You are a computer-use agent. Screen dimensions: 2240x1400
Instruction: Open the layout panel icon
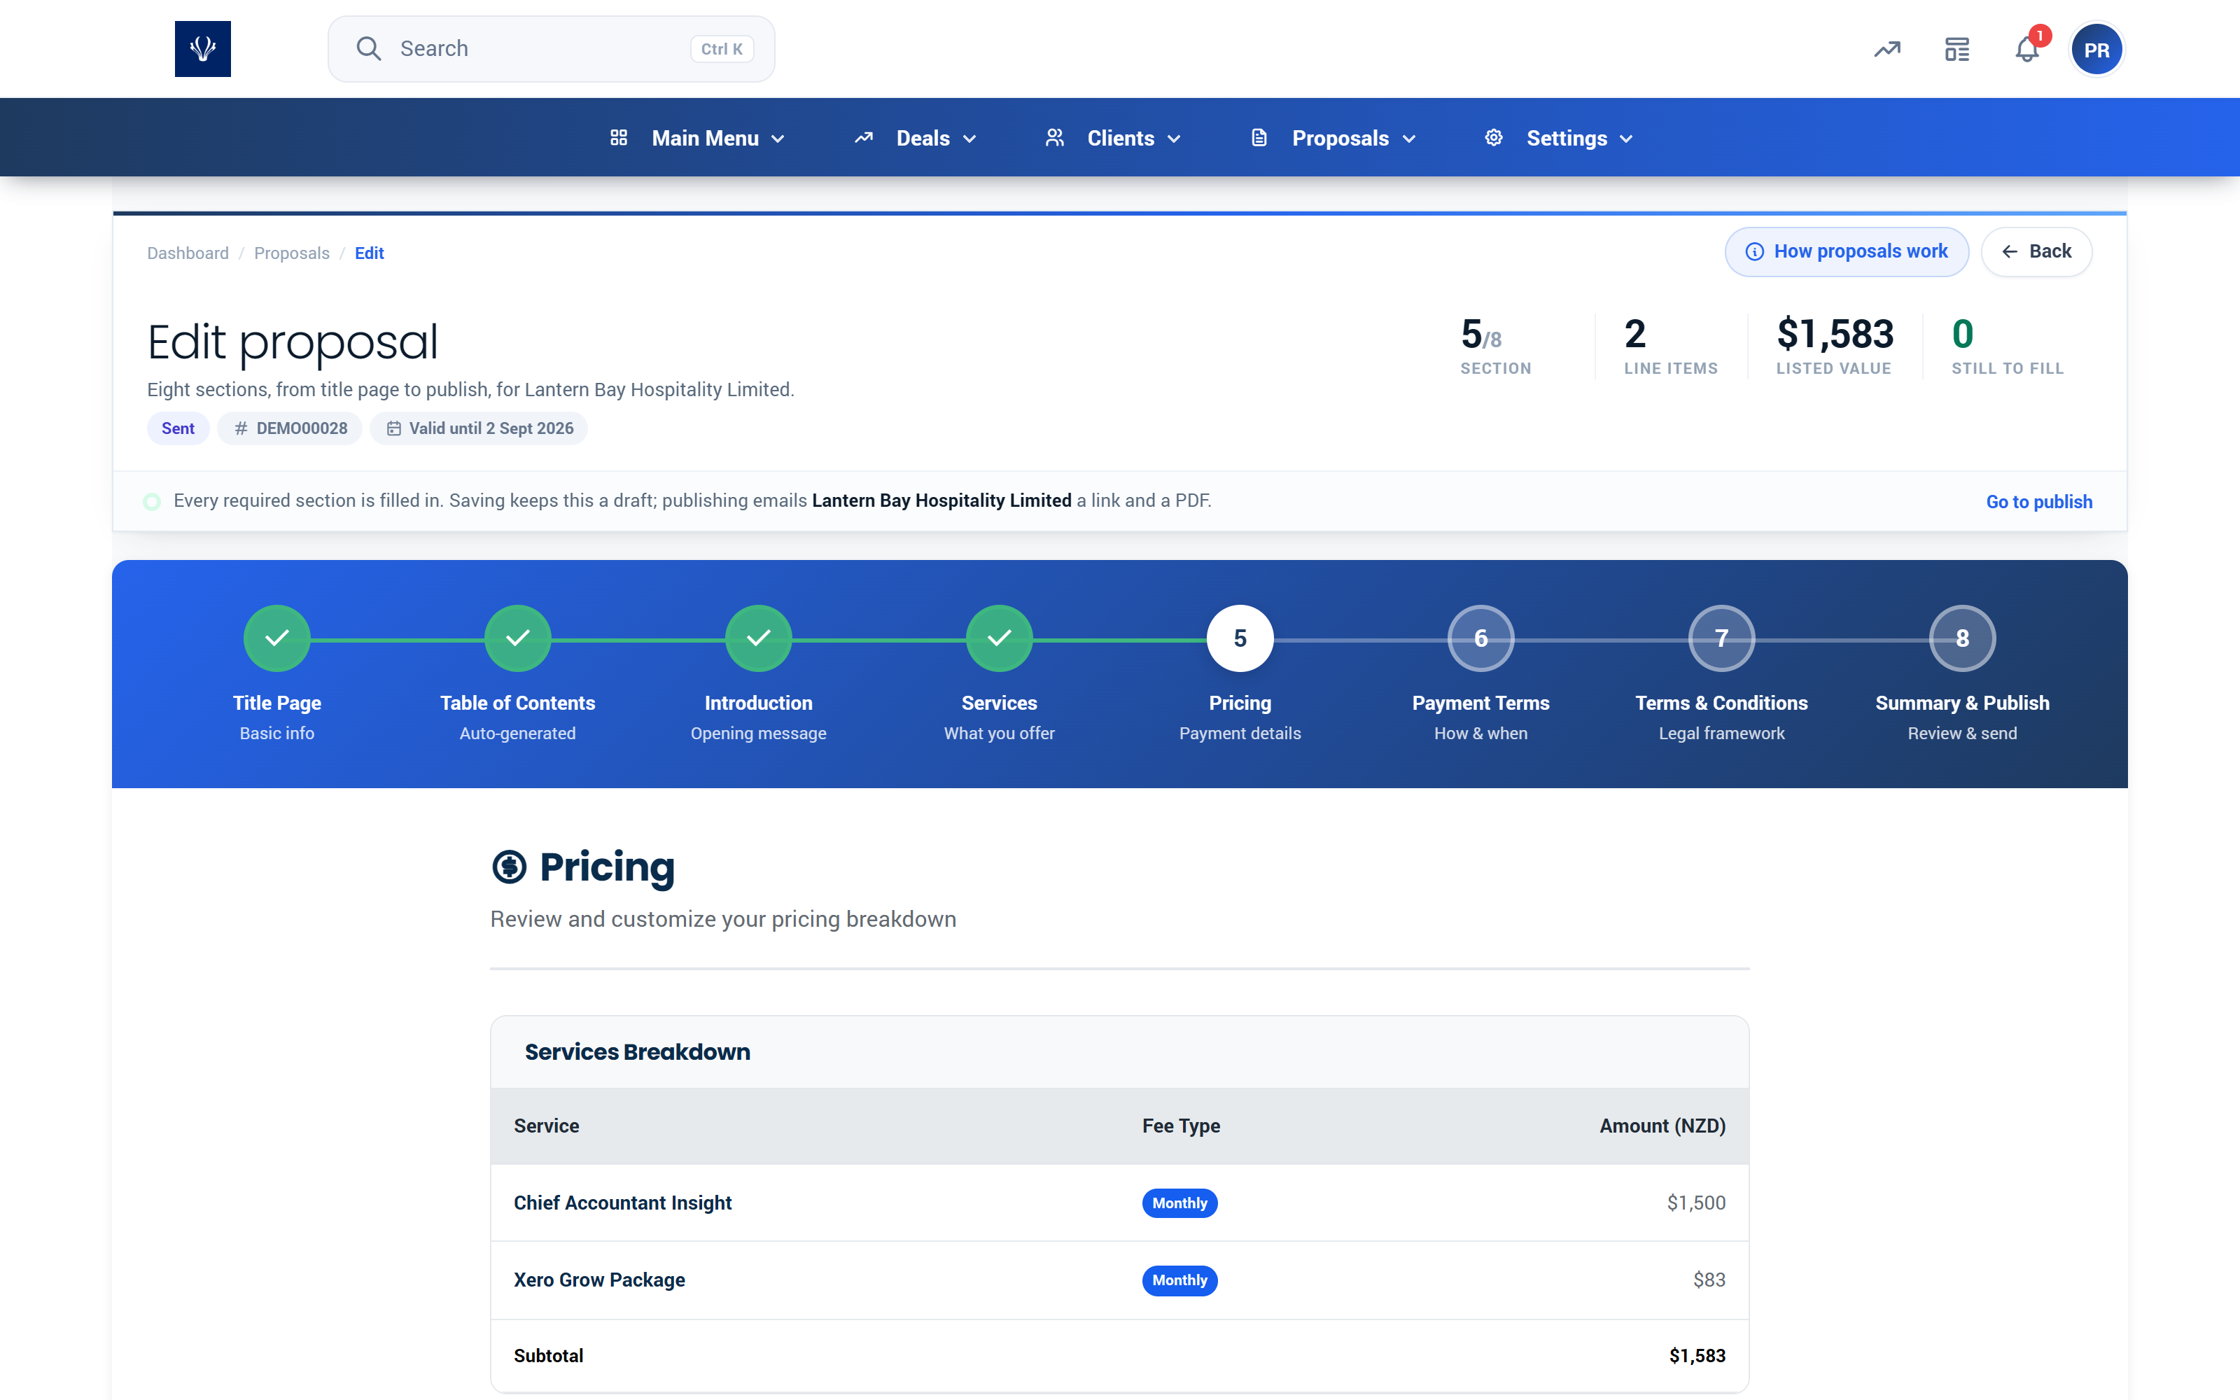click(x=1956, y=49)
